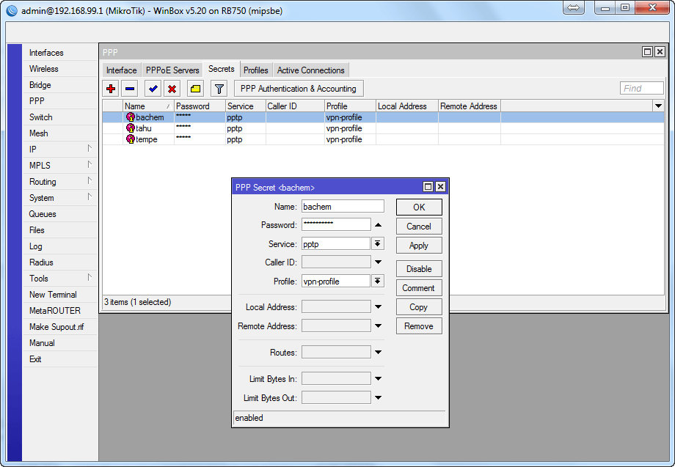
Task: Expand the Limit Bytes In field
Action: click(x=378, y=379)
